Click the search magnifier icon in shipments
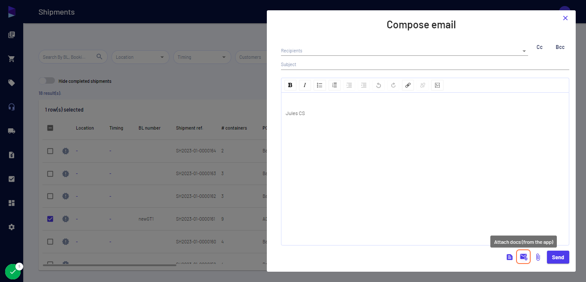Screen dimensions: 586x282 click(100, 57)
